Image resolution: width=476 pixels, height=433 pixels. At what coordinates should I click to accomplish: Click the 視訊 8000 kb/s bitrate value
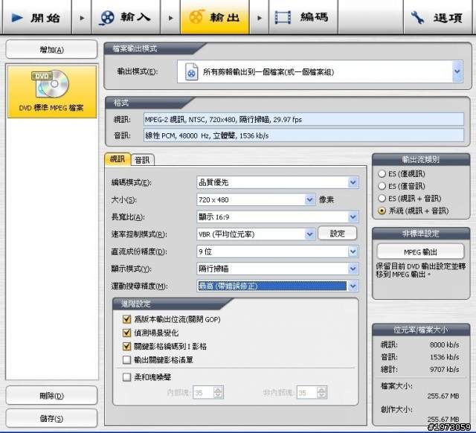444,344
